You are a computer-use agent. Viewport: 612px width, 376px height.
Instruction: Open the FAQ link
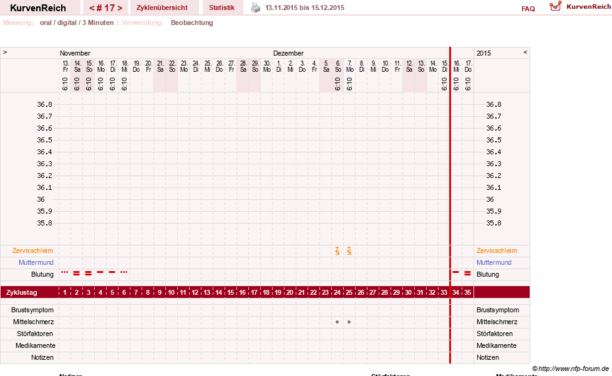[528, 9]
